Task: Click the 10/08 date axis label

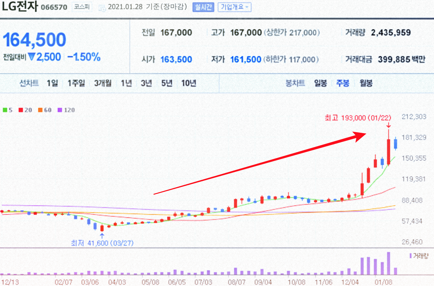Action: pyautogui.click(x=297, y=282)
